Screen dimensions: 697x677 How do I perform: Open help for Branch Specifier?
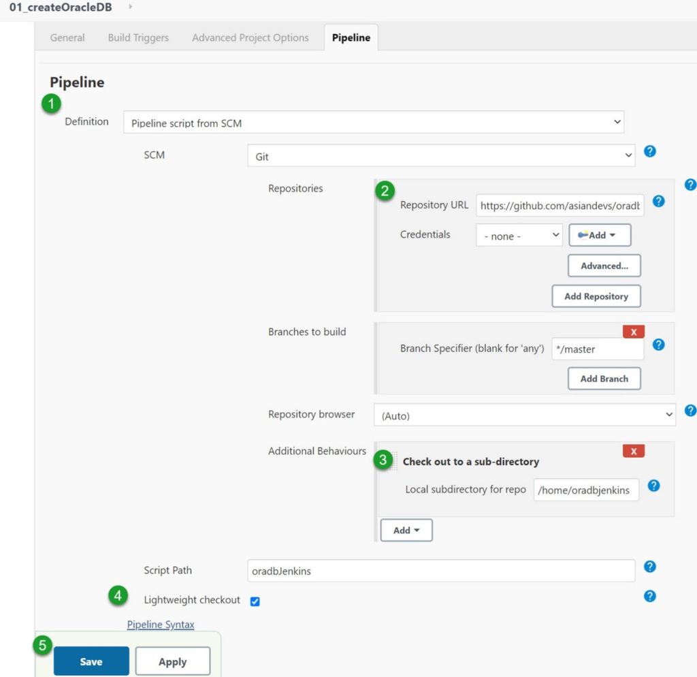click(x=658, y=345)
